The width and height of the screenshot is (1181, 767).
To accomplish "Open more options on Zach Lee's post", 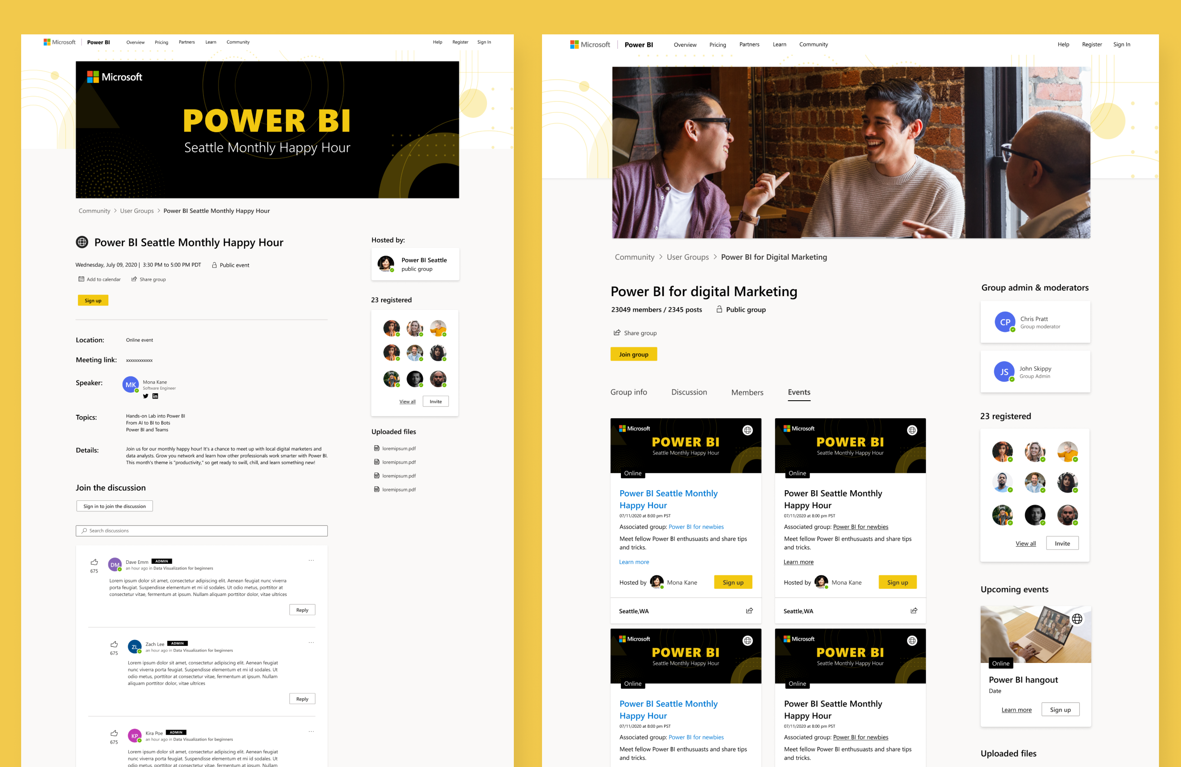I will (x=311, y=642).
